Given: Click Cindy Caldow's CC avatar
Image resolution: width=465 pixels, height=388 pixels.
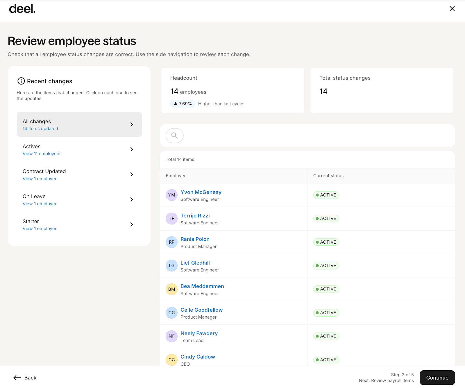Looking at the screenshot, I should [171, 360].
